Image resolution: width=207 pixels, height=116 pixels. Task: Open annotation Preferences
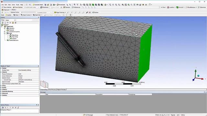click(76, 7)
